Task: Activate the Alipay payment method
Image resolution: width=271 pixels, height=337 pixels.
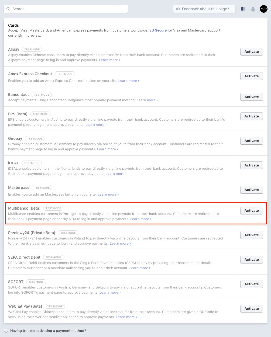Action: click(x=251, y=51)
